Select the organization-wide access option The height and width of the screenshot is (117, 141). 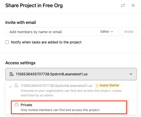pyautogui.click(x=71, y=90)
